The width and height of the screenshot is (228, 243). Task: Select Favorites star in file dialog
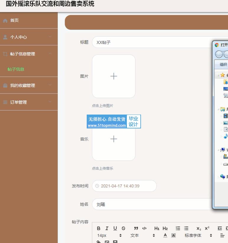click(223, 75)
